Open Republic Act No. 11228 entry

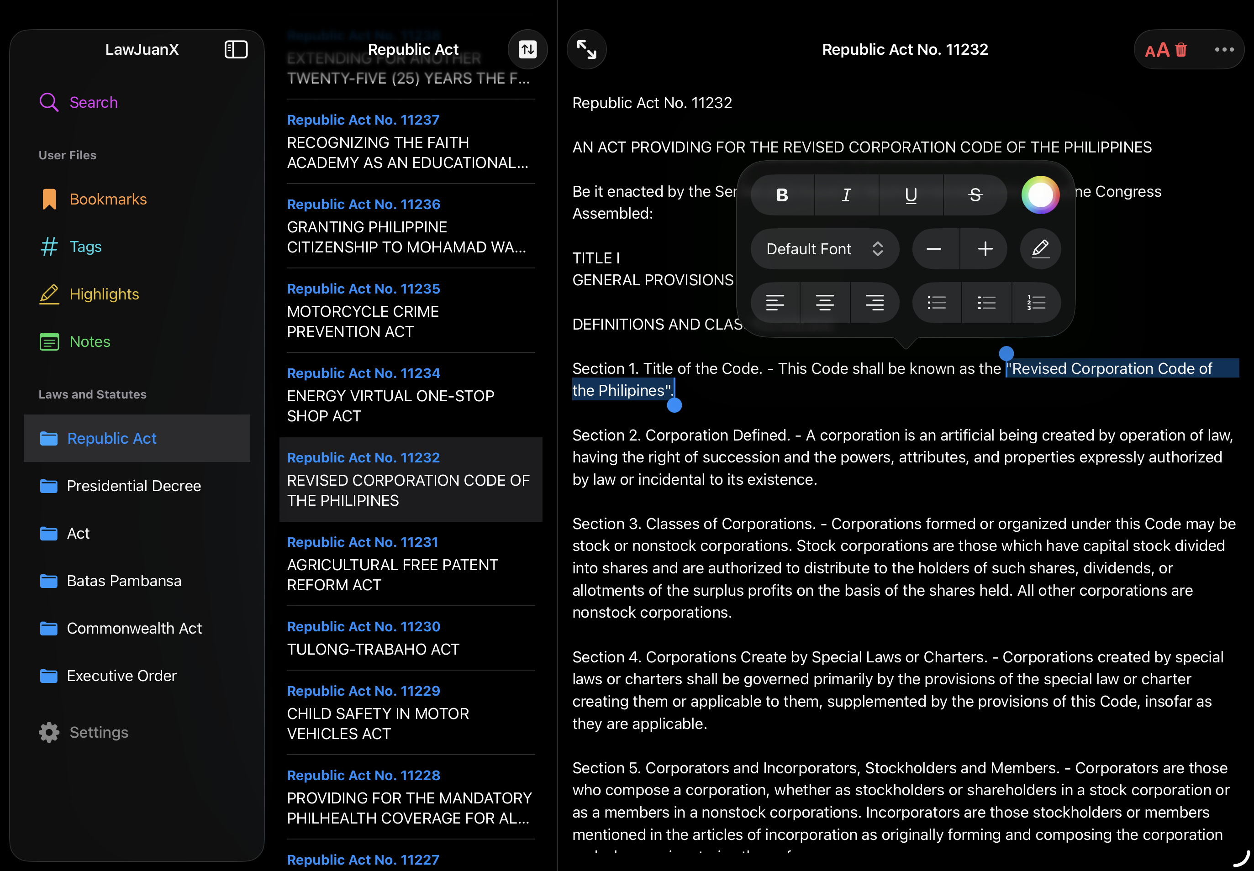click(x=411, y=798)
